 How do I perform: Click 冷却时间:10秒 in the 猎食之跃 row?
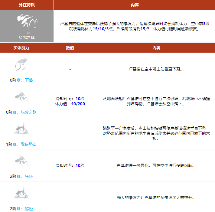tap(70, 99)
